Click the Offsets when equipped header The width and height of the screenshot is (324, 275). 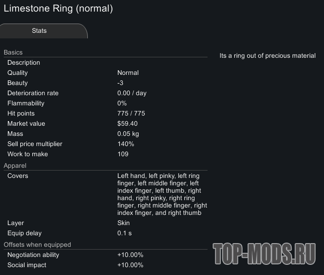tap(37, 244)
